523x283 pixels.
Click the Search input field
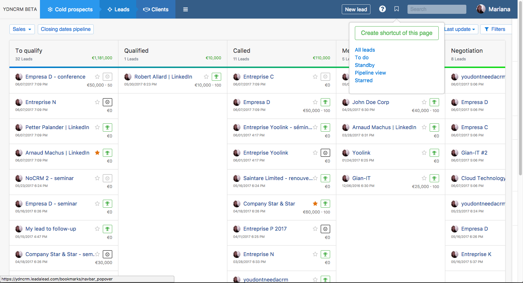point(437,9)
